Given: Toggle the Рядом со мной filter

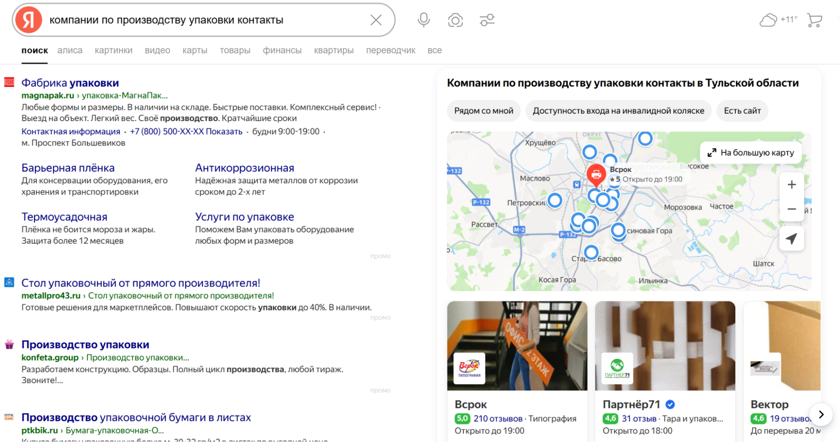Looking at the screenshot, I should (x=484, y=111).
